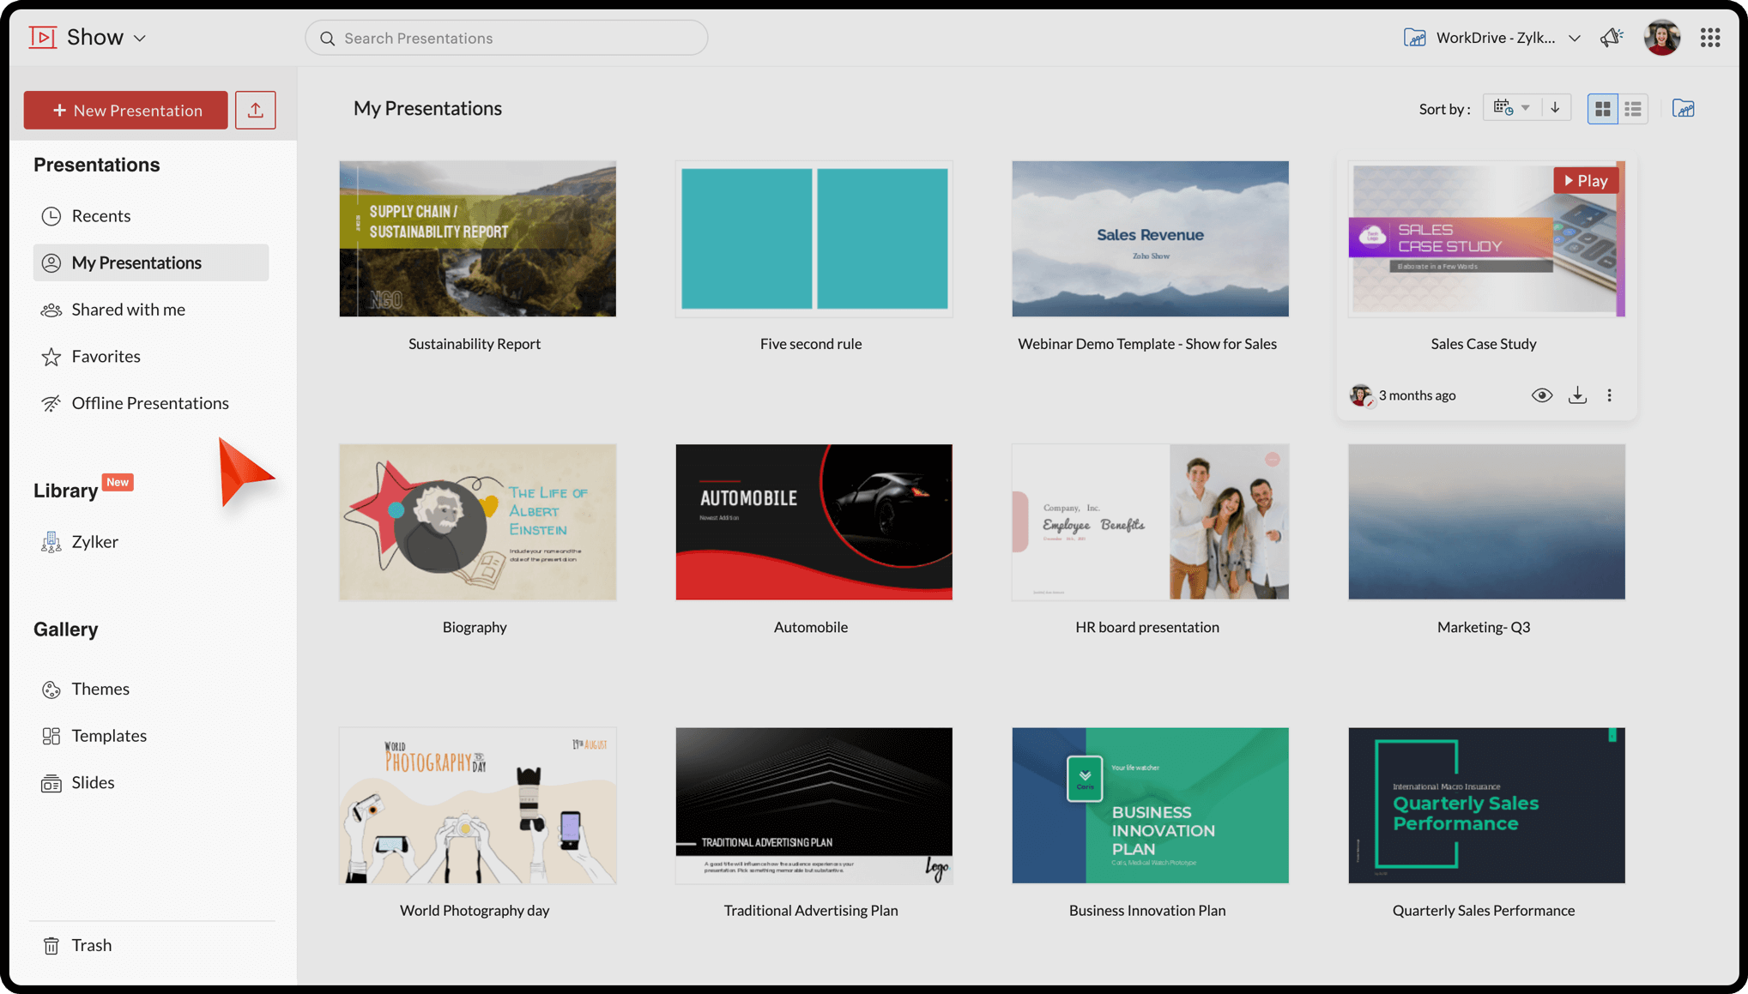Open the apps grid launcher

pyautogui.click(x=1709, y=38)
